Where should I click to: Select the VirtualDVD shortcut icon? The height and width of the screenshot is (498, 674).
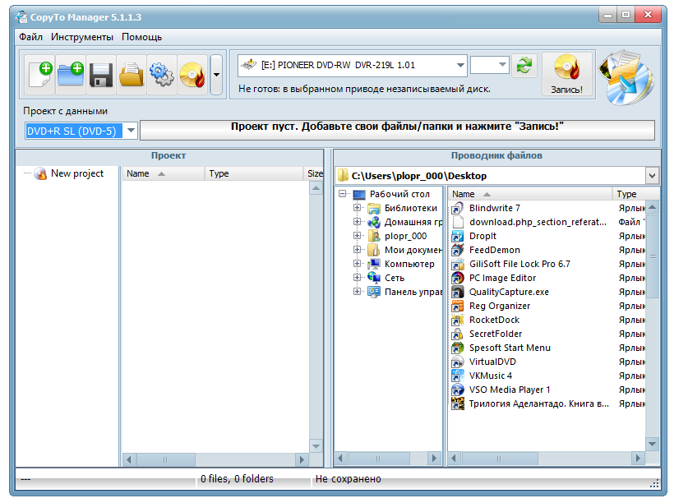click(458, 362)
